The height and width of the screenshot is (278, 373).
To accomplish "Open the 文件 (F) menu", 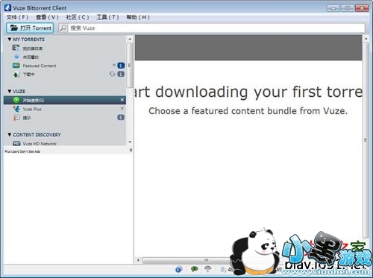I will pos(17,17).
